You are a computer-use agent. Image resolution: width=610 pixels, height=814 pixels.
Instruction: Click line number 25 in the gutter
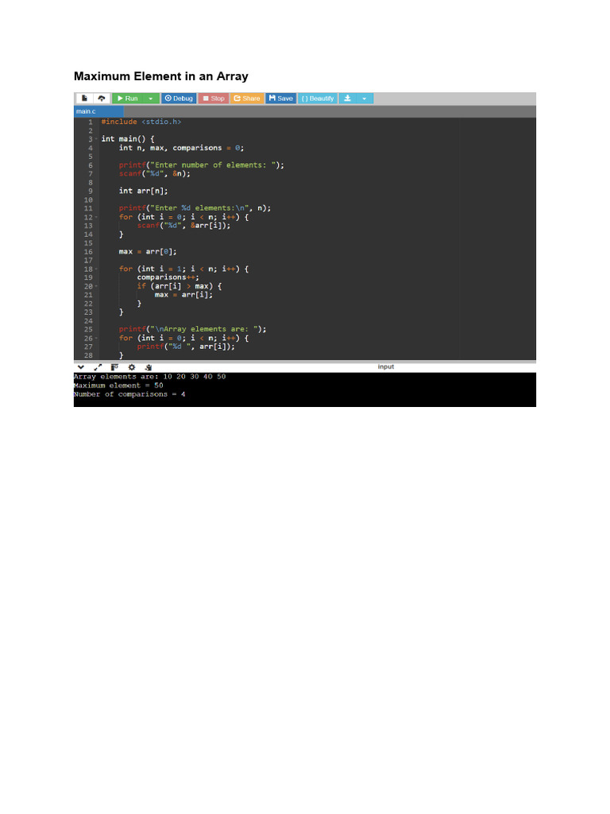coord(88,329)
